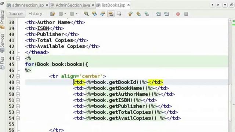
Task: Click 'getBookId()' on line 48
Action: click(125, 82)
